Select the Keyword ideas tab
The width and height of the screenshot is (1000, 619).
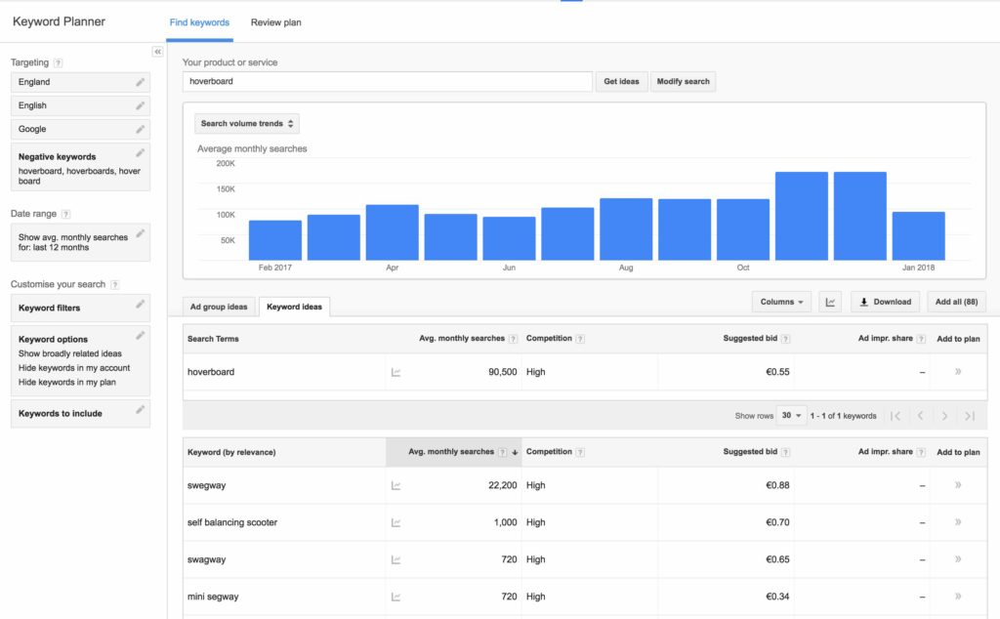[294, 307]
